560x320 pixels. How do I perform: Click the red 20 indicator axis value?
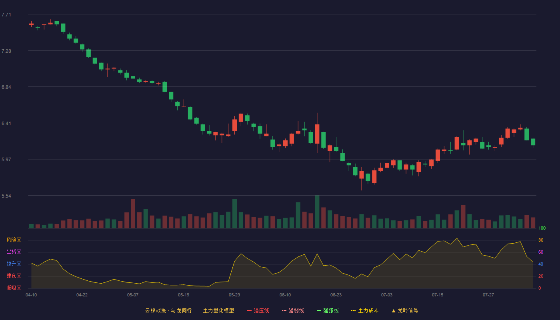[541, 276]
